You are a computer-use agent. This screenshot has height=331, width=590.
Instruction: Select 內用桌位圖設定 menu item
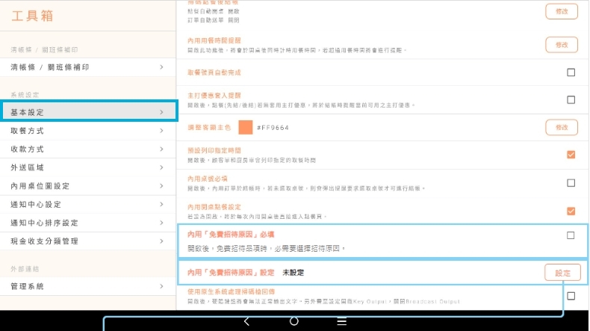click(x=89, y=186)
